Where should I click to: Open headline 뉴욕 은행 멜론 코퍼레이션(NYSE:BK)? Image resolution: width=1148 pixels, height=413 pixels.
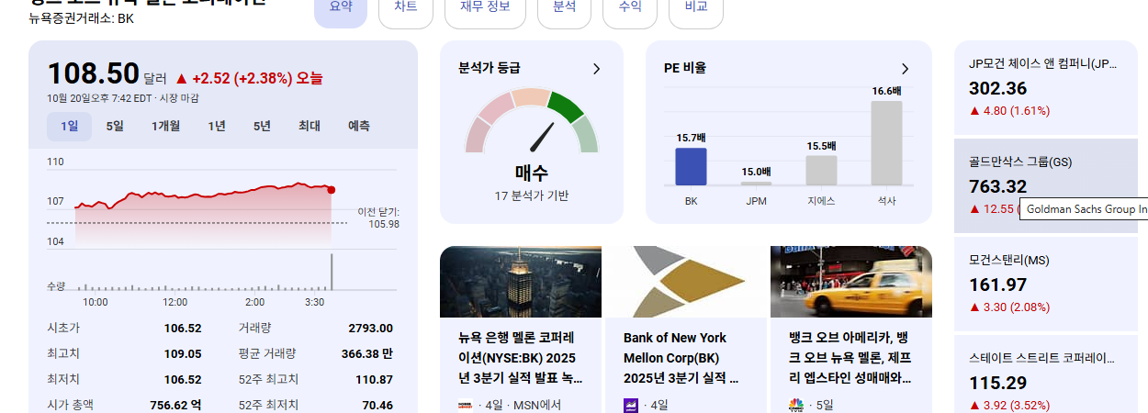pos(521,357)
